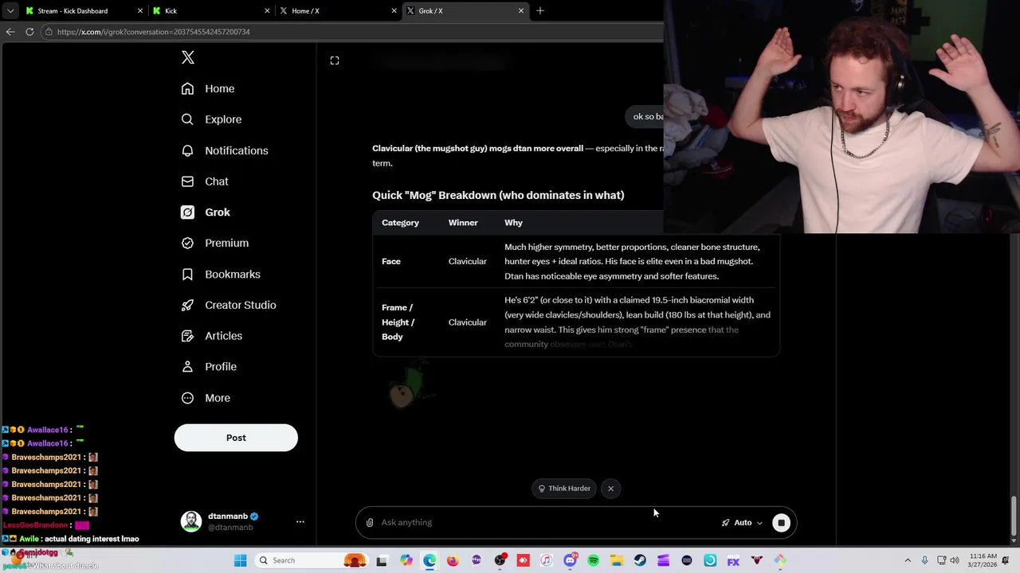Show hidden system tray icons
This screenshot has height=573, width=1020.
click(907, 561)
